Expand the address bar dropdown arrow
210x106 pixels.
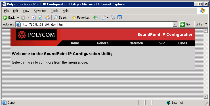click(175, 24)
